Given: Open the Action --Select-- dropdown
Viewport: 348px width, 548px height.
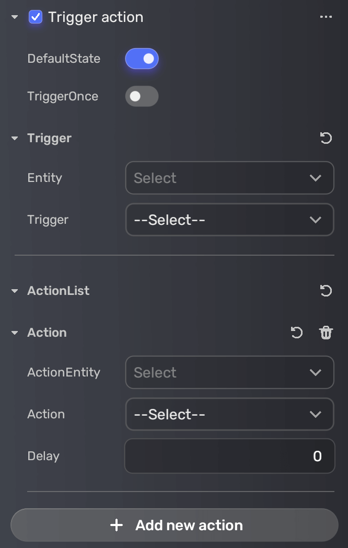Looking at the screenshot, I should click(x=229, y=414).
